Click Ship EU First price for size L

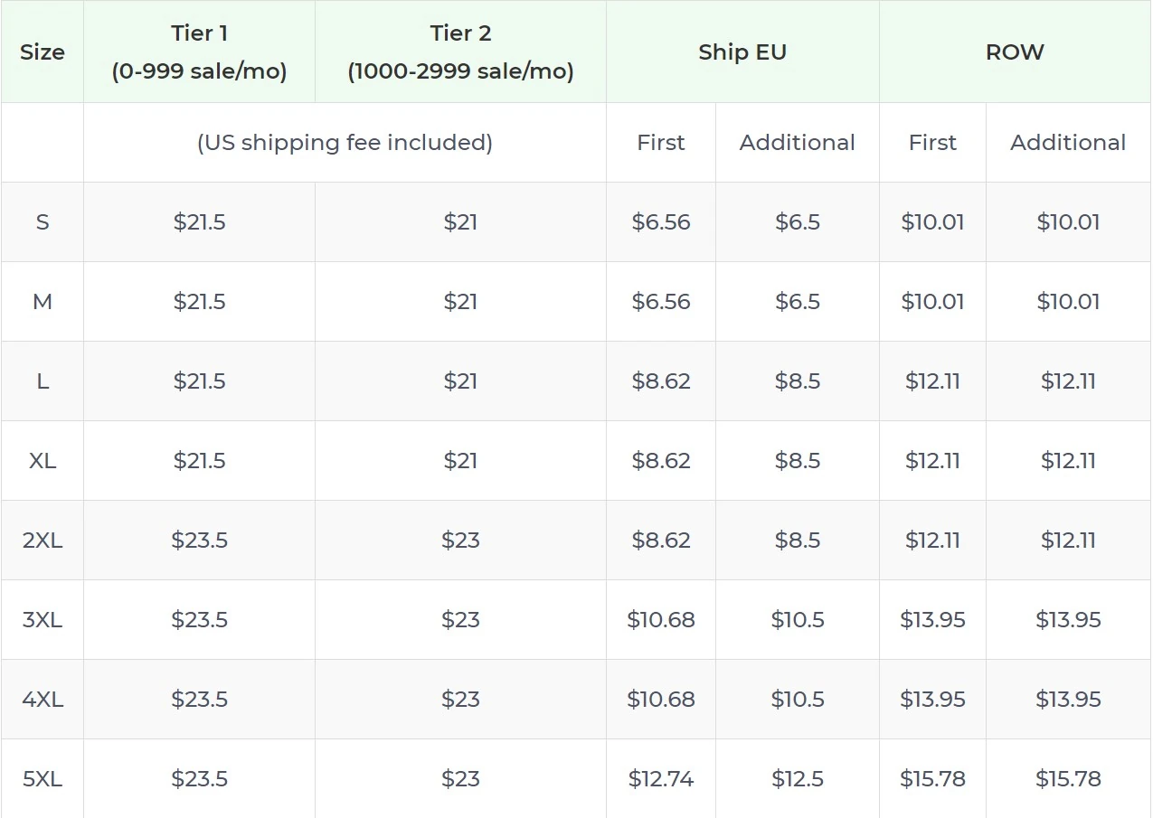pos(661,381)
